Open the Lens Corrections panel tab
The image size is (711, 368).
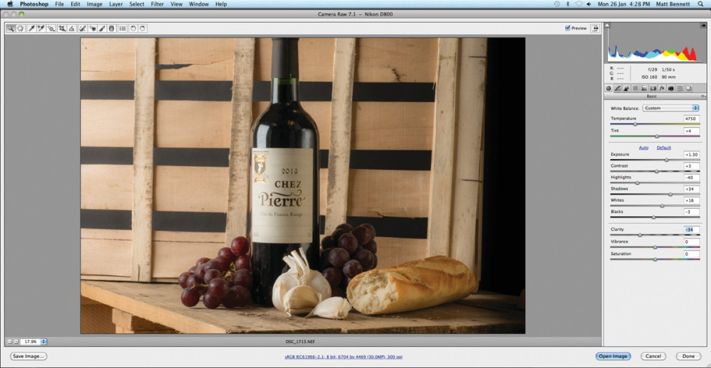pos(653,88)
